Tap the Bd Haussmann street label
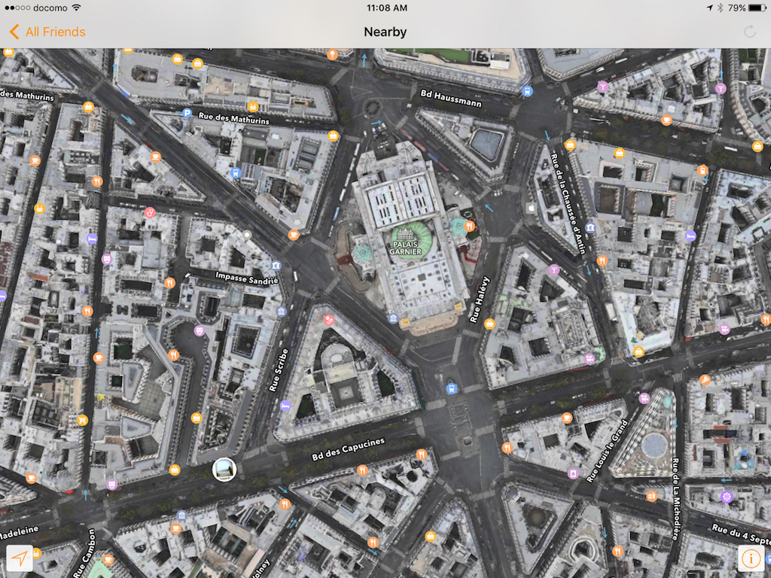The height and width of the screenshot is (578, 771). click(451, 99)
